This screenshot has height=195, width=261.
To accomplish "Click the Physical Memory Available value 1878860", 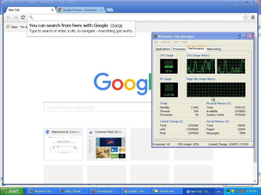I will pyautogui.click(x=240, y=111).
